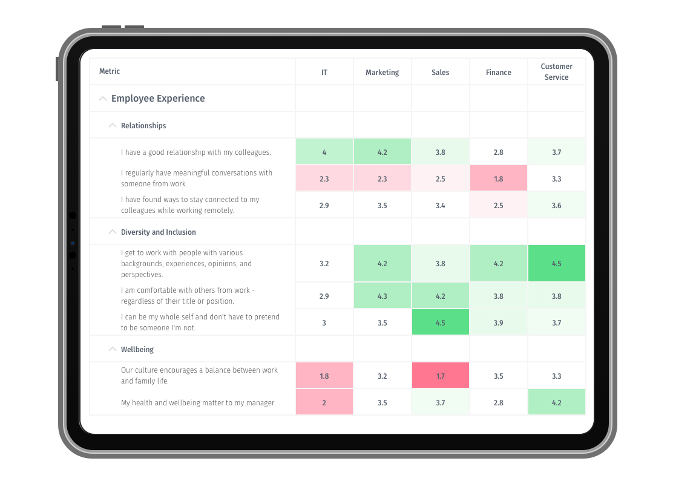Select the green 4.5 Customer Service diversity cell
This screenshot has height=484, width=673.
click(x=556, y=263)
